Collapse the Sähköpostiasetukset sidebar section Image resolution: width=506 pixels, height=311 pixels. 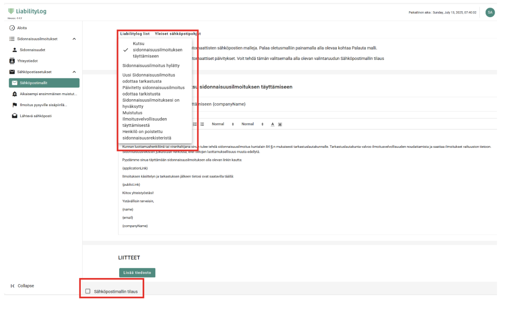[74, 72]
